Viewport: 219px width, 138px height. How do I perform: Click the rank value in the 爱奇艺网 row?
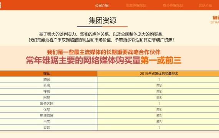(x=159, y=103)
